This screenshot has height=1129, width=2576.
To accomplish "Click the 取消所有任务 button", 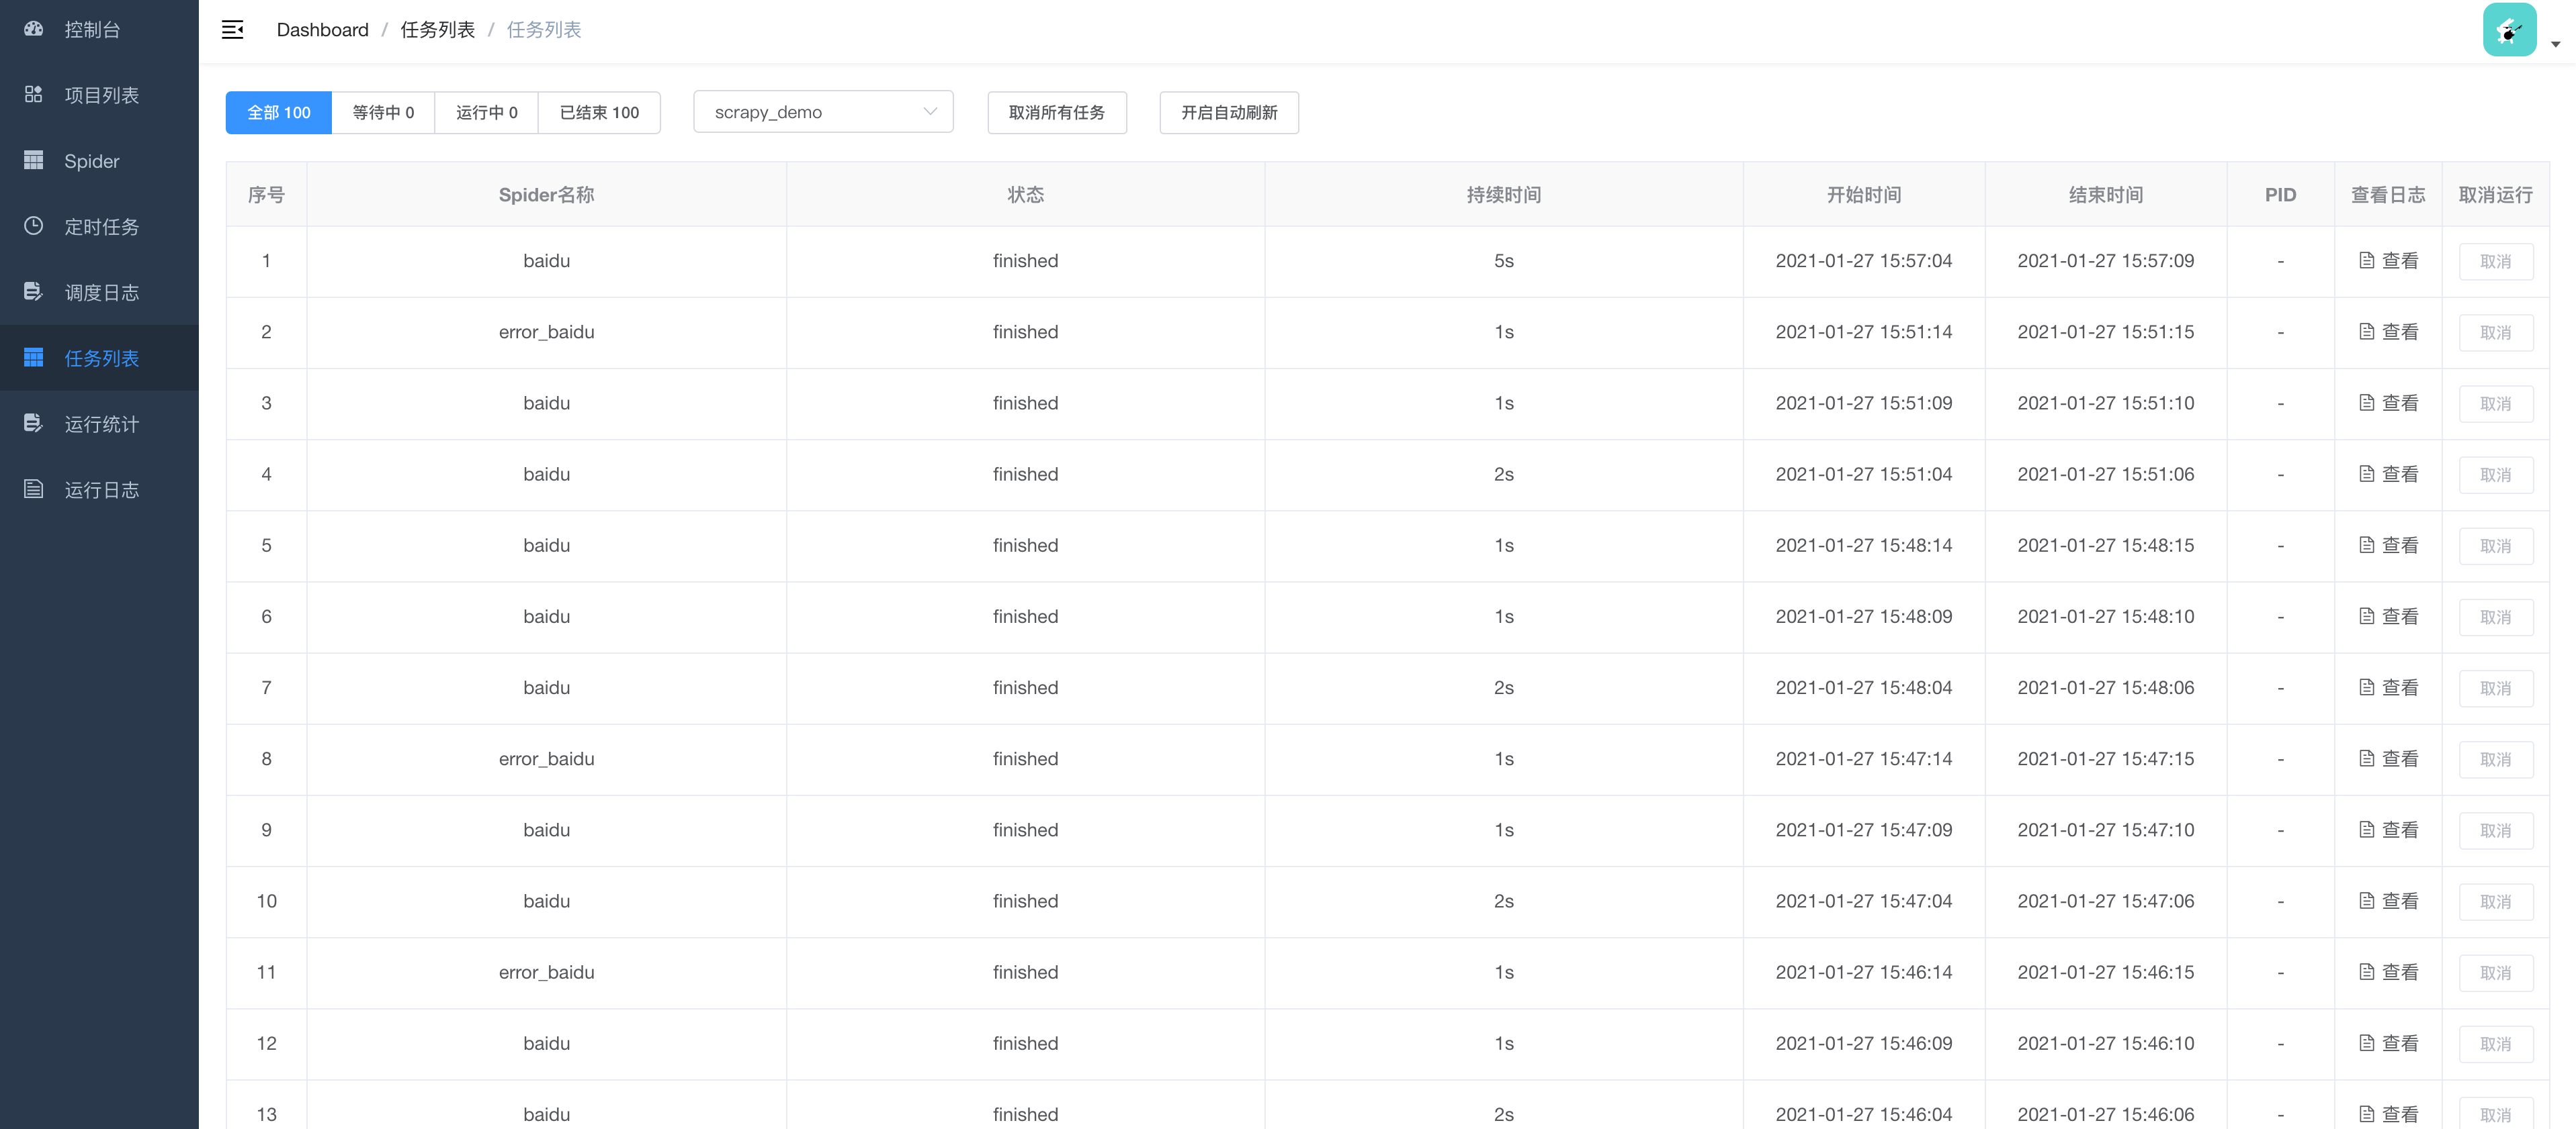I will [x=1056, y=113].
